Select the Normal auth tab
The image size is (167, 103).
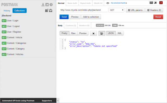[x=61, y=3]
